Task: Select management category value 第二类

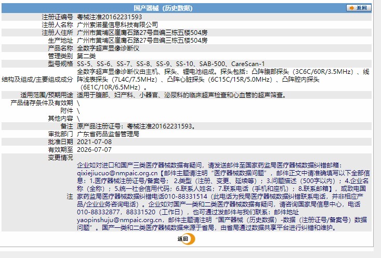Action: (x=86, y=56)
